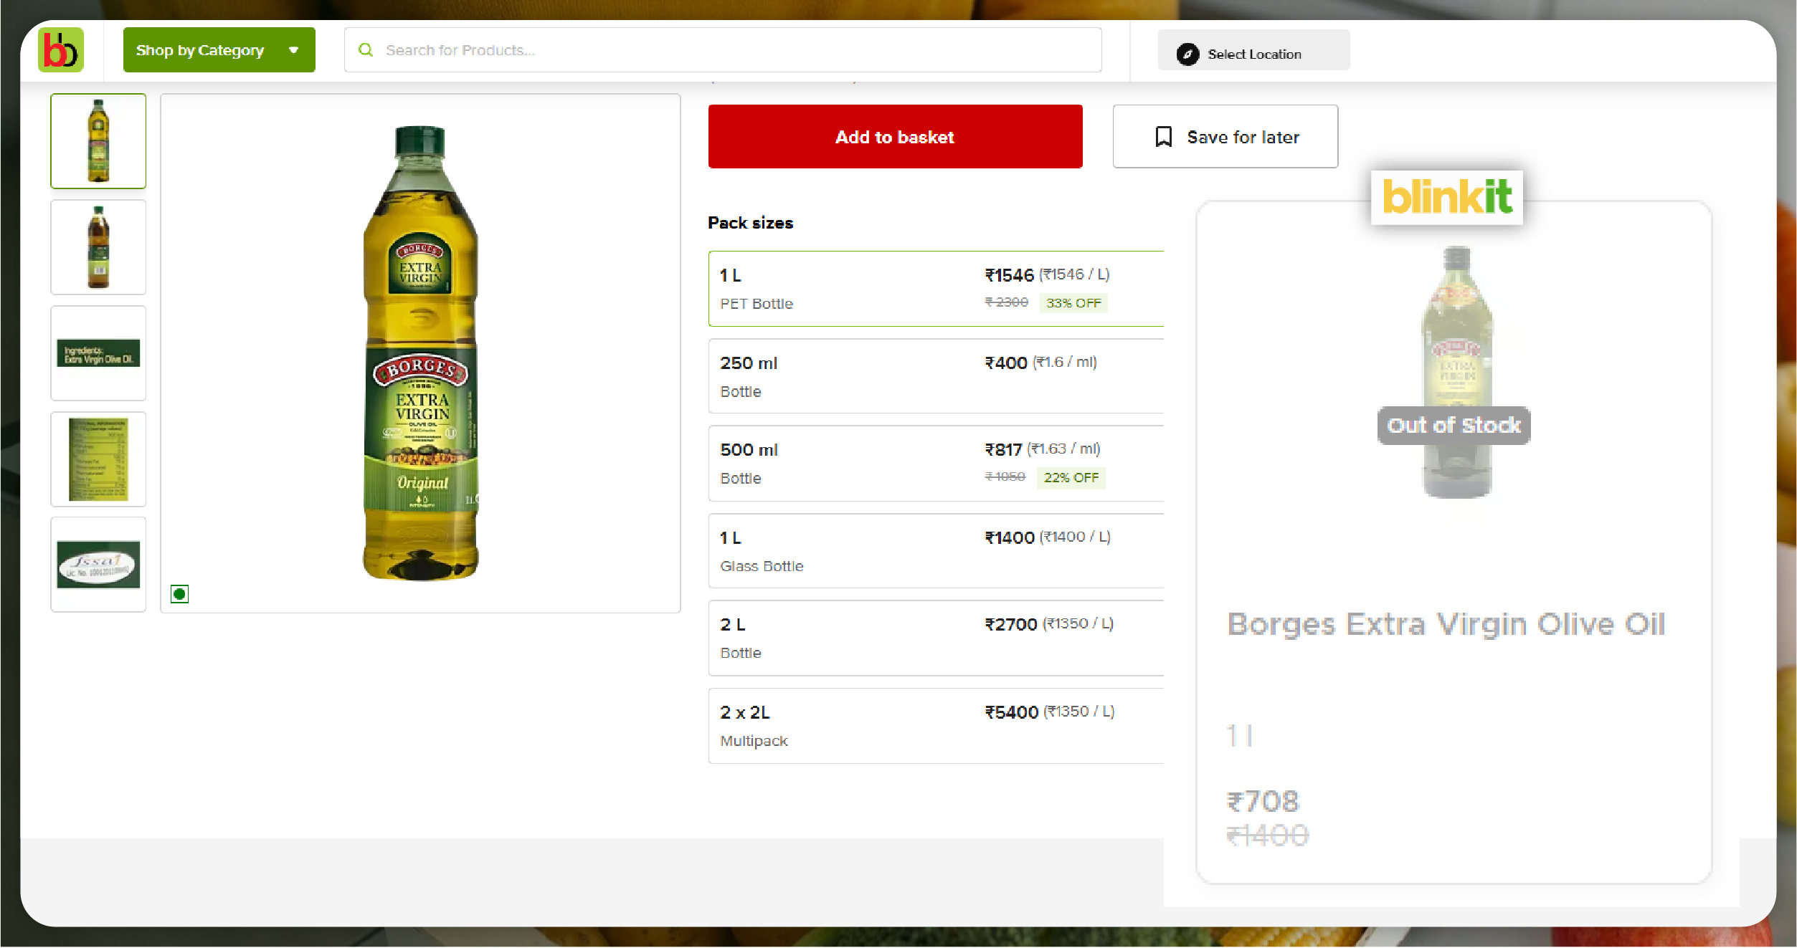
Task: Open the Select Location picker
Action: (1253, 54)
